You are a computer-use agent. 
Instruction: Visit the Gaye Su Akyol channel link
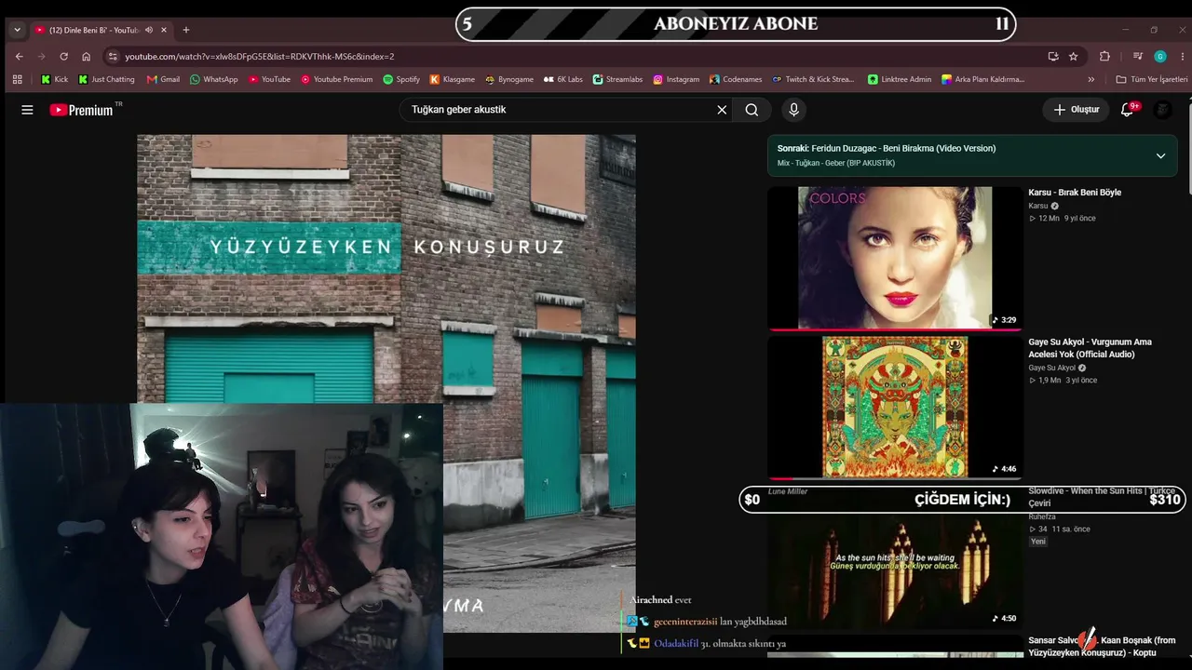[x=1051, y=368]
